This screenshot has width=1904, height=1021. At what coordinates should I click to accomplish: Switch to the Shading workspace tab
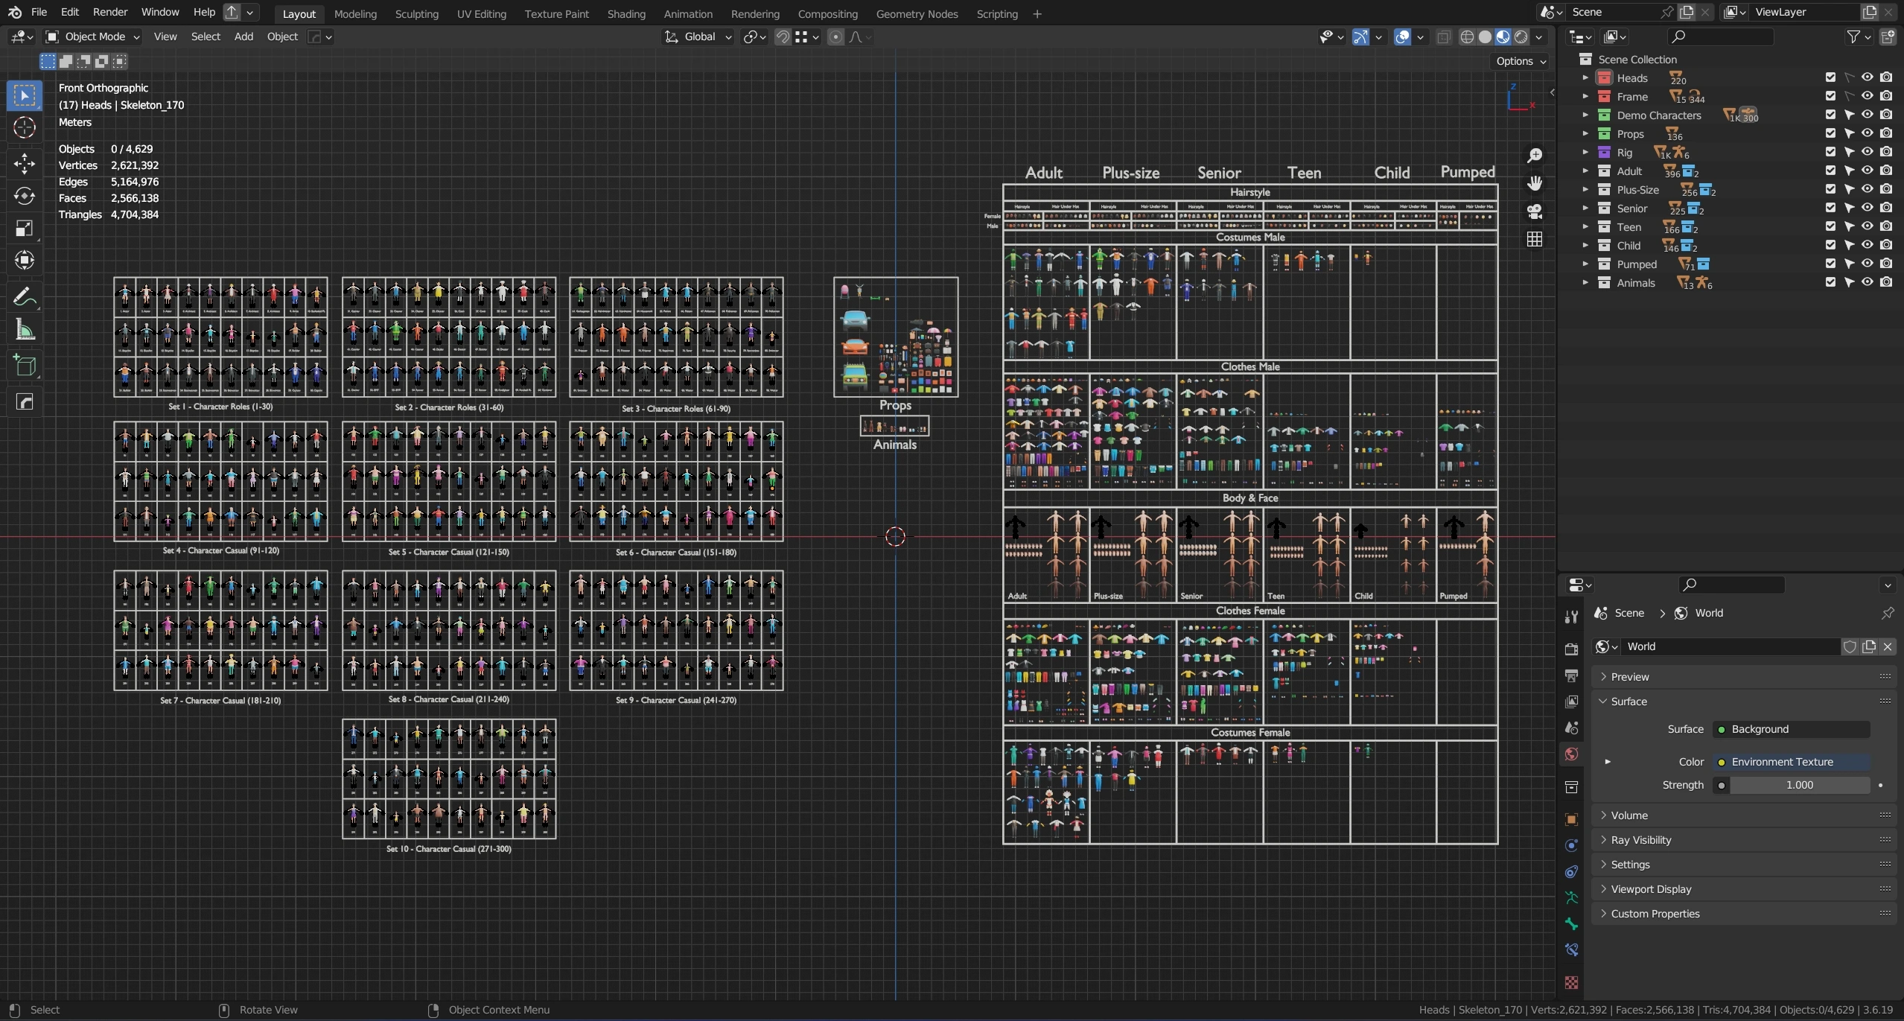point(625,13)
